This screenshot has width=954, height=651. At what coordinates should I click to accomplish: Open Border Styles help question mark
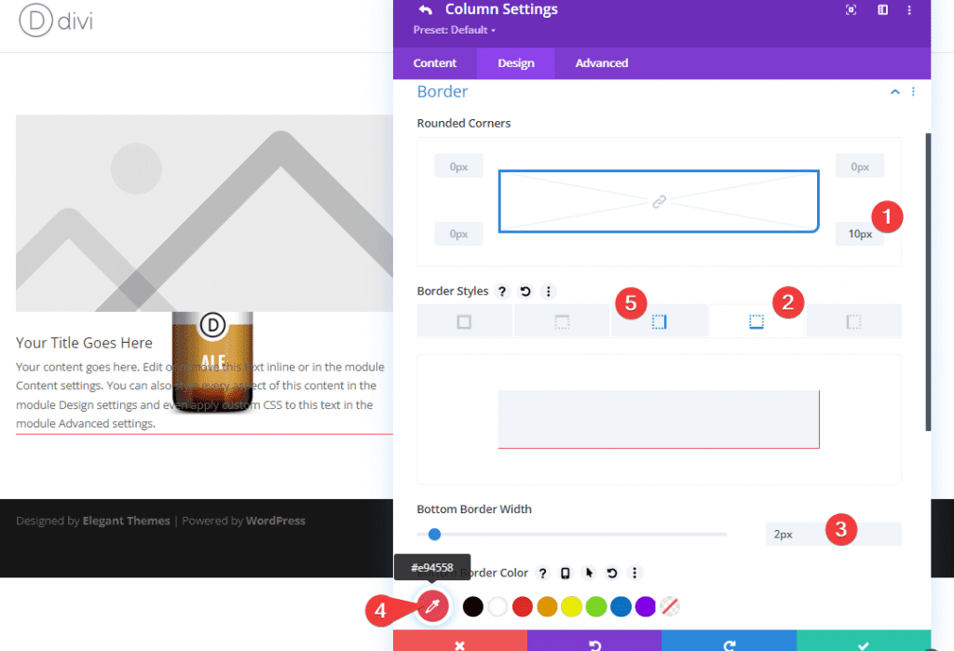tap(502, 292)
